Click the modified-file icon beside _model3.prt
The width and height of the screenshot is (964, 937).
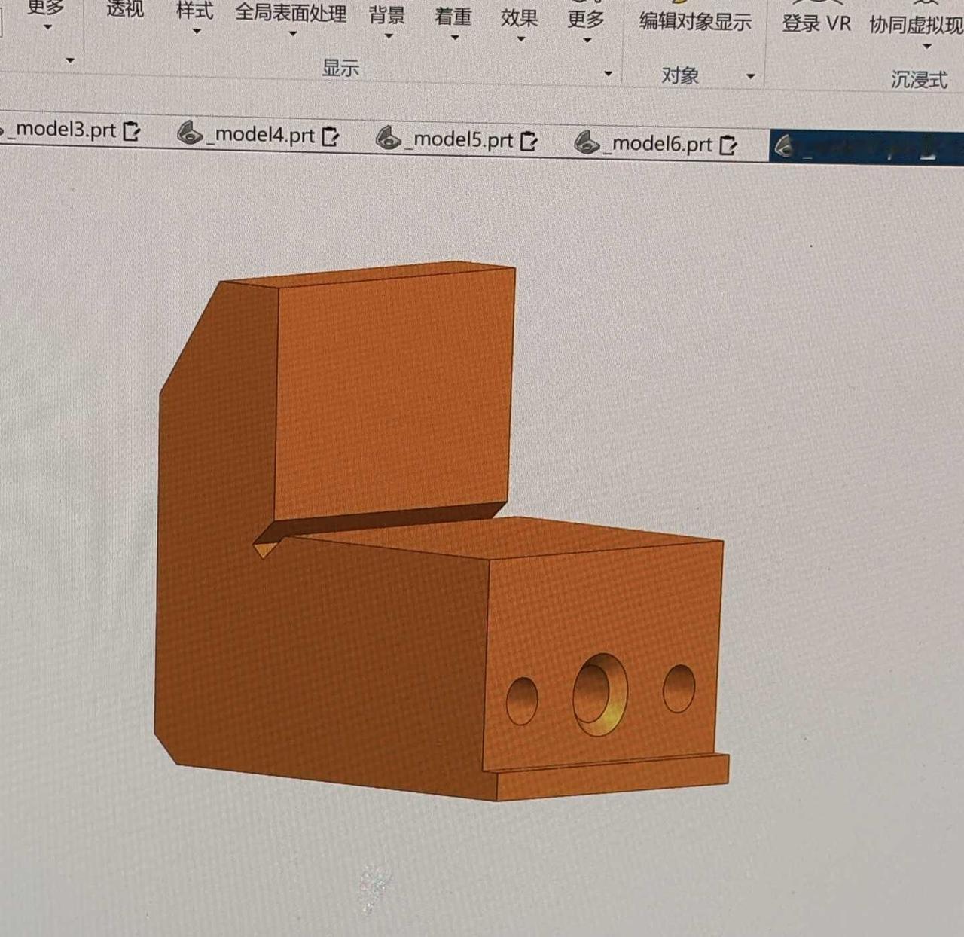pos(132,131)
